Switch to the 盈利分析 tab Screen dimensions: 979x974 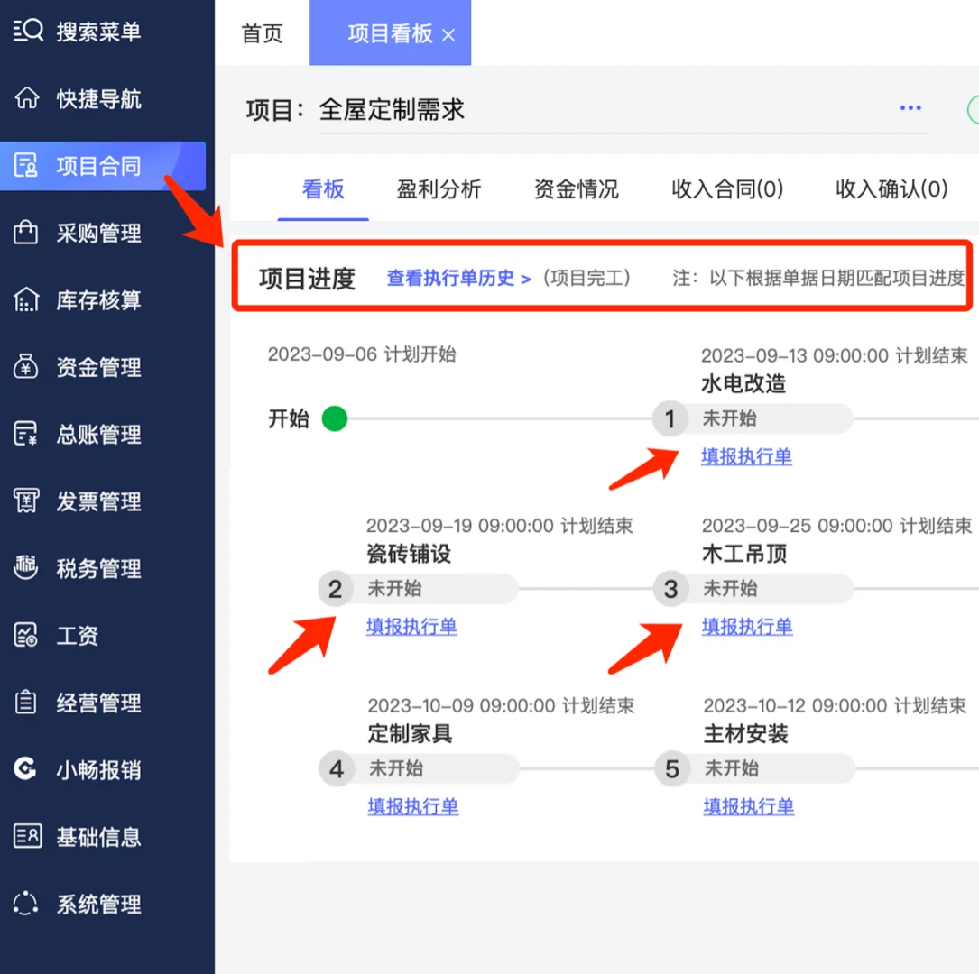(439, 189)
